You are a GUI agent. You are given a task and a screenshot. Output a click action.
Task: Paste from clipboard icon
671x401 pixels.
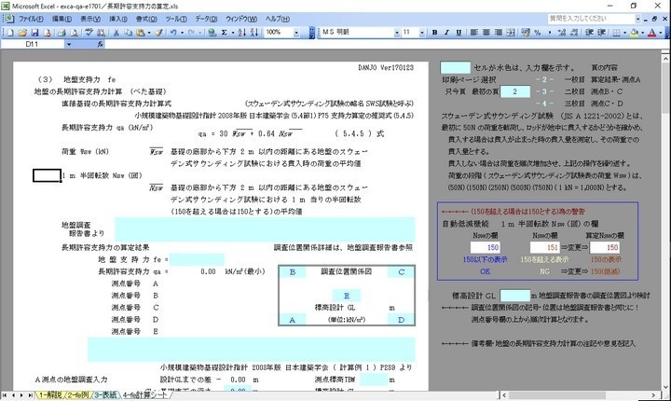pyautogui.click(x=140, y=33)
